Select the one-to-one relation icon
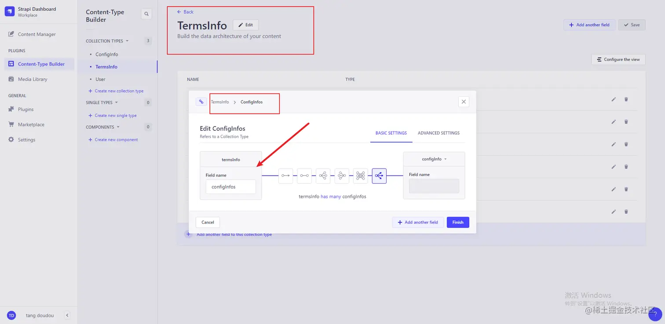The width and height of the screenshot is (665, 324). click(x=304, y=176)
